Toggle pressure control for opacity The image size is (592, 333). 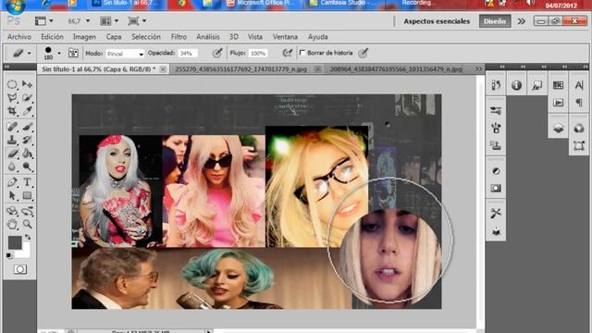click(x=217, y=53)
